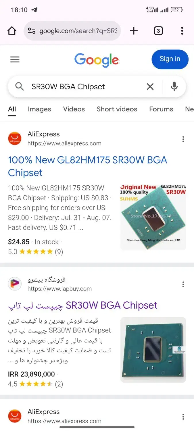Open options for first AliExpress result

(183, 139)
